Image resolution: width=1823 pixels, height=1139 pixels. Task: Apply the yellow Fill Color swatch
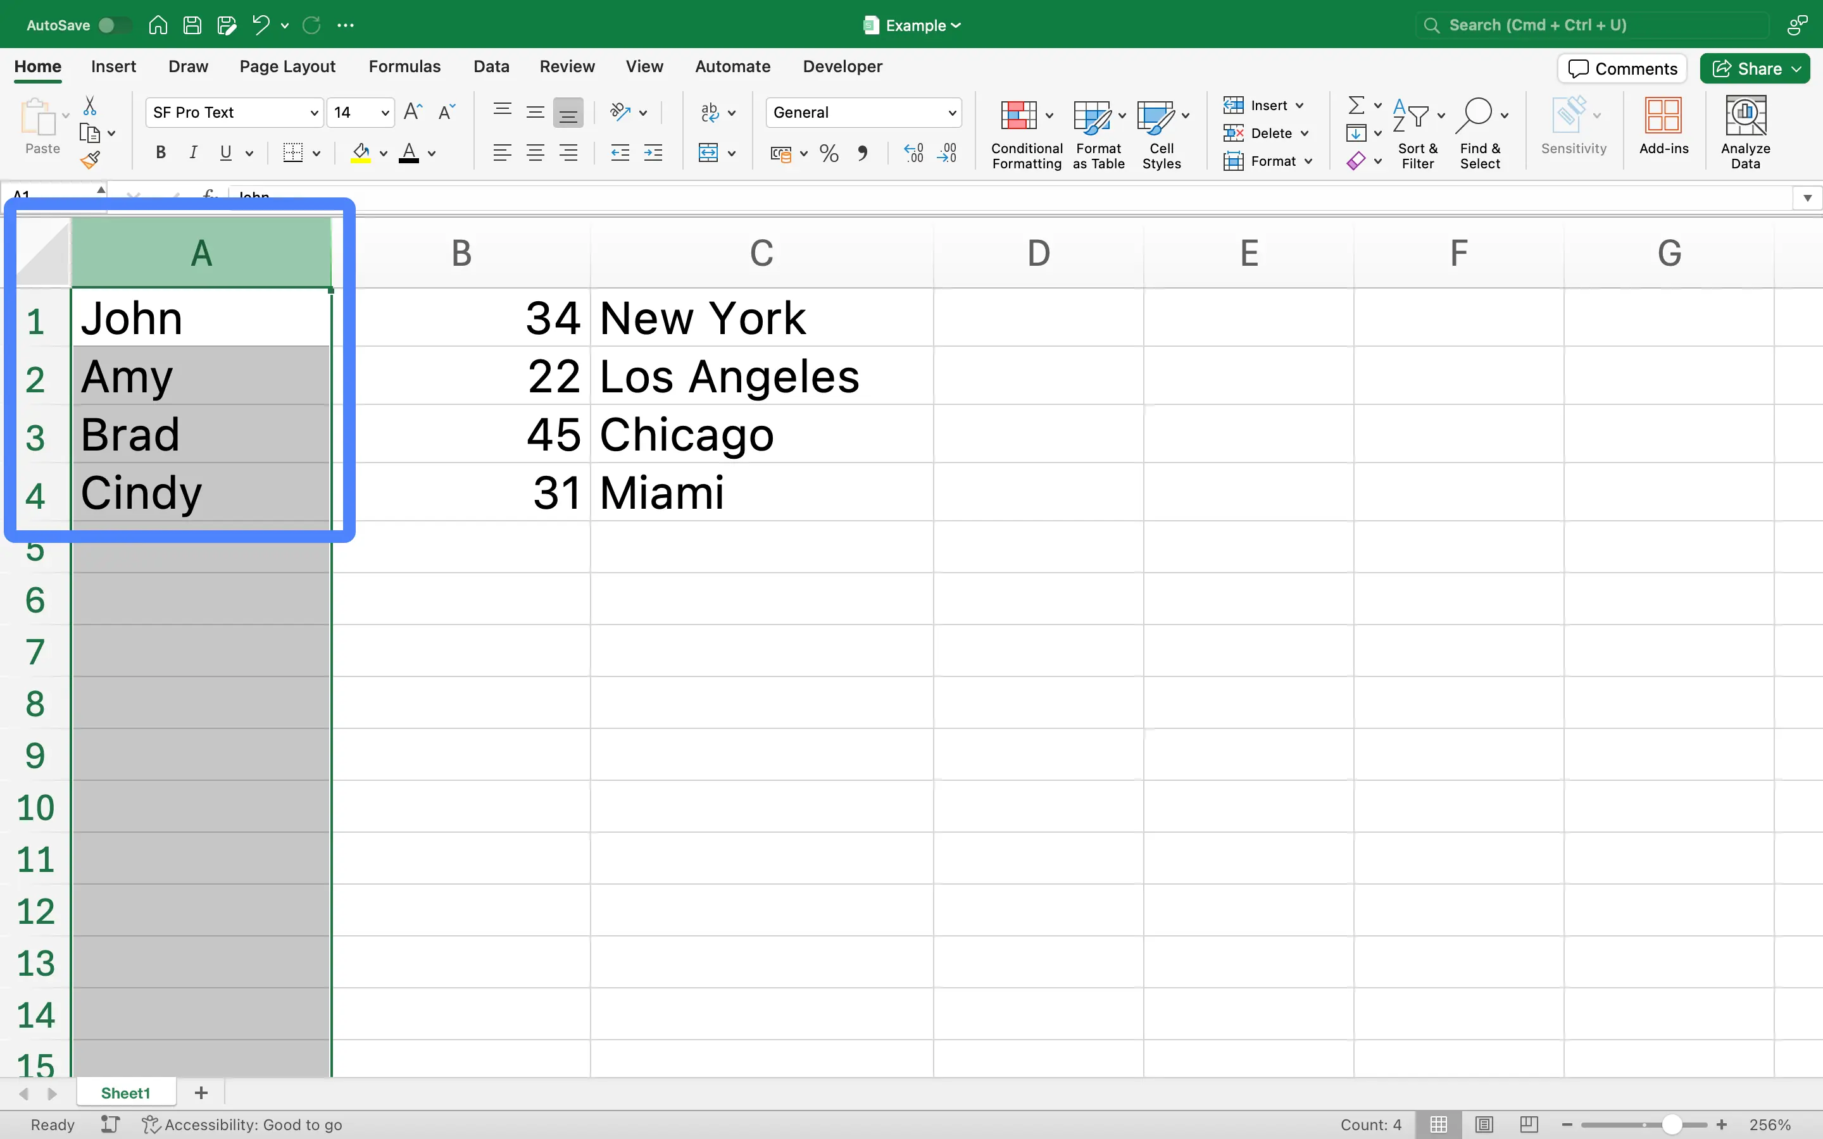click(x=361, y=153)
